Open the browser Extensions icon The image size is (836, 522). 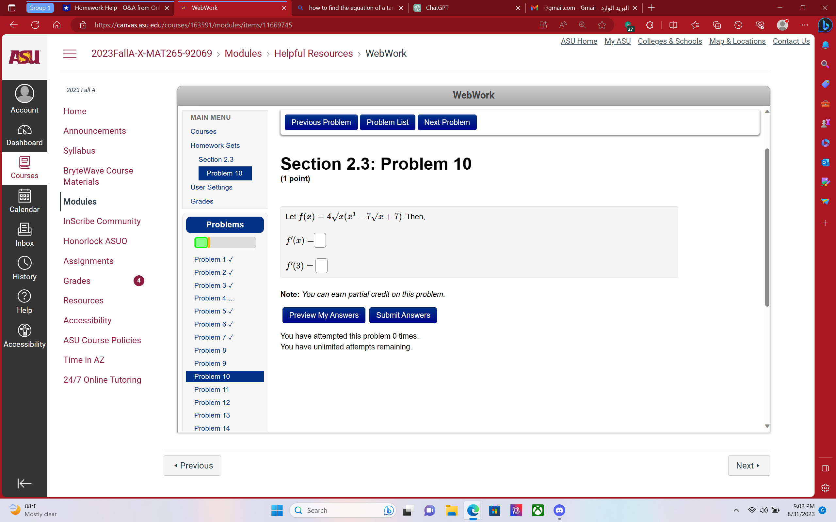(650, 24)
